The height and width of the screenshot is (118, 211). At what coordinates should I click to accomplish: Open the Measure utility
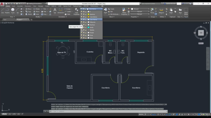(x=161, y=11)
